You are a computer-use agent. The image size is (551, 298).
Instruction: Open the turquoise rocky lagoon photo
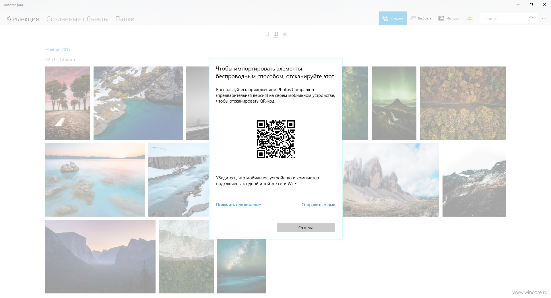[138, 103]
